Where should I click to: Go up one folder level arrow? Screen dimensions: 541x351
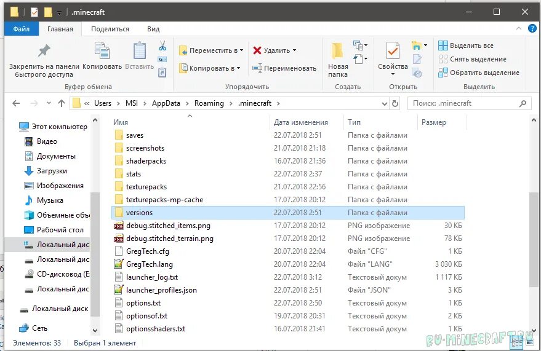tap(62, 103)
